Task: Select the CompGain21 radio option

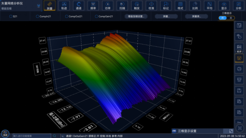Action: [96, 16]
